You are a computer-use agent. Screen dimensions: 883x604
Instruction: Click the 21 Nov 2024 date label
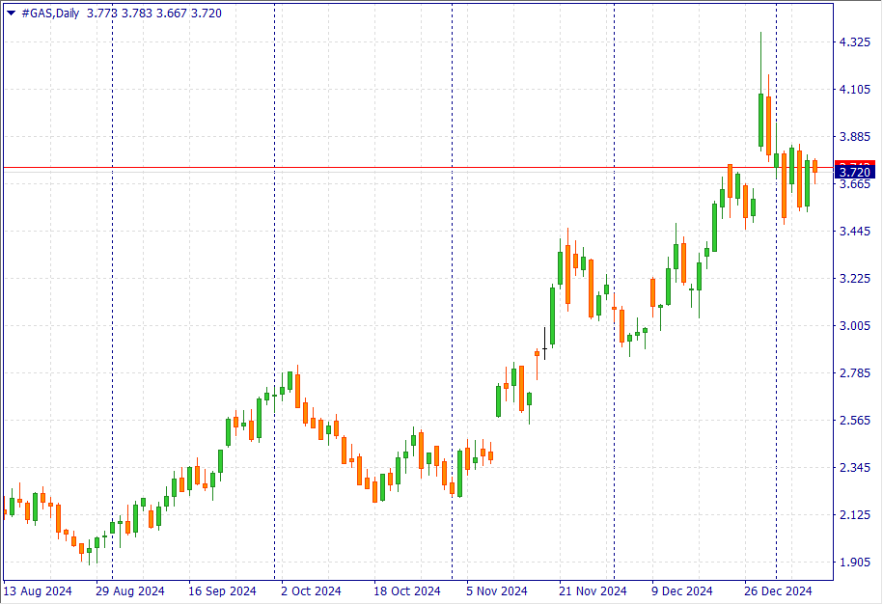[593, 590]
